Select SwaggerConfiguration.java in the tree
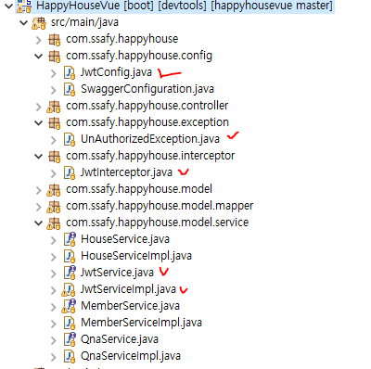Viewport: 371px width, 369px height. click(147, 89)
